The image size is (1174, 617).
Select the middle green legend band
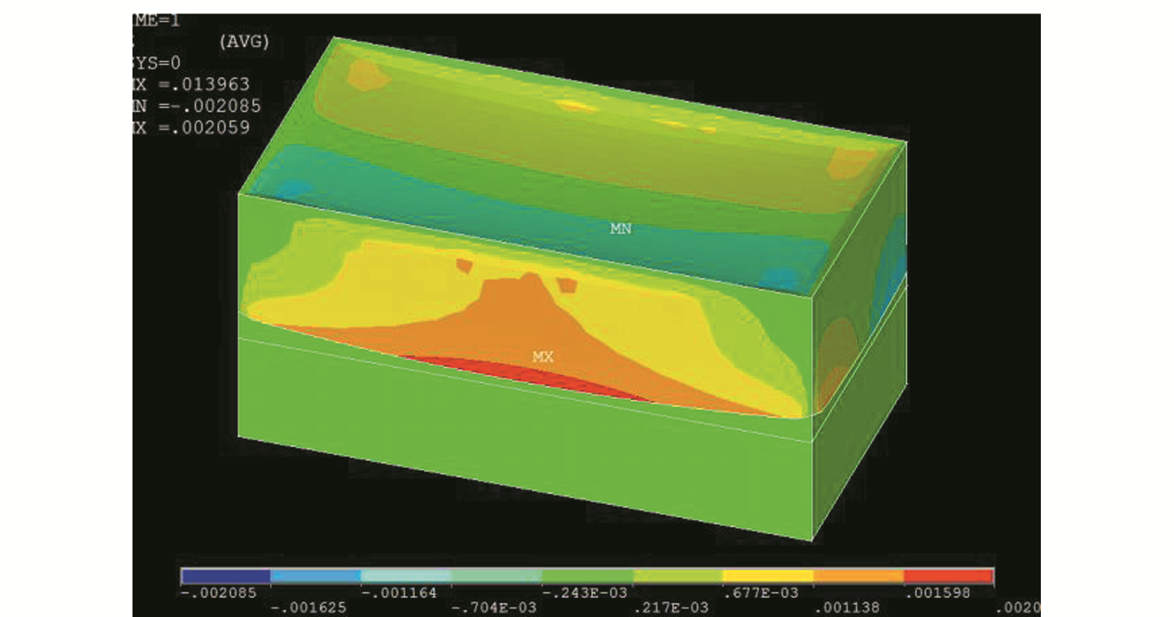coord(587,576)
